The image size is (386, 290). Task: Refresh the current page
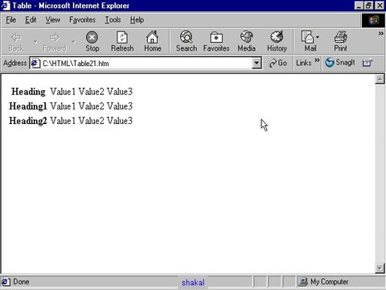click(122, 41)
